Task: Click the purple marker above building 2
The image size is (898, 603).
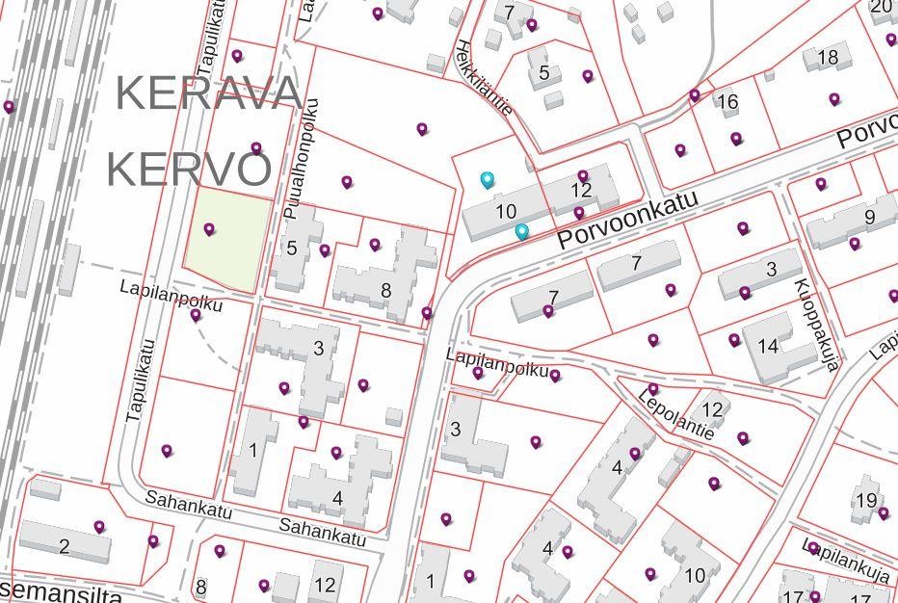Action: 99,527
